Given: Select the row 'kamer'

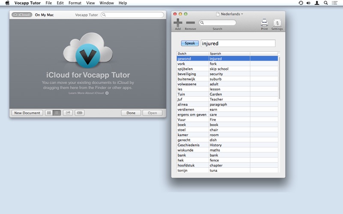Looking at the screenshot, I should point(227,135).
